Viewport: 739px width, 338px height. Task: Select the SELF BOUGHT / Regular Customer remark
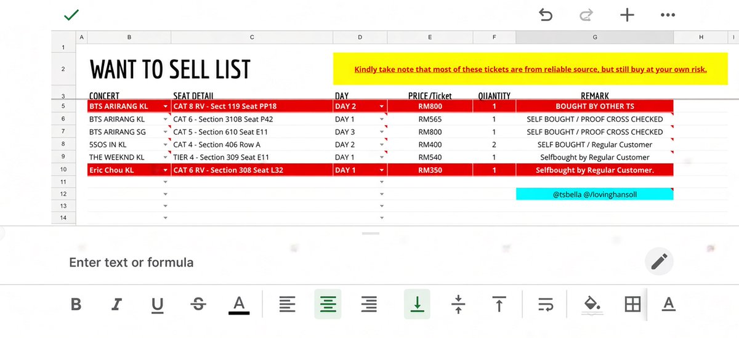click(x=595, y=145)
